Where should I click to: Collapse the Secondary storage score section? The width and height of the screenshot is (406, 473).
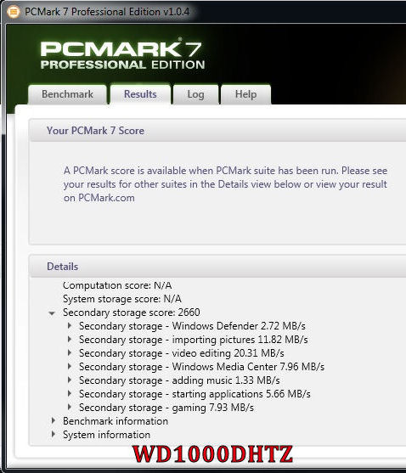pyautogui.click(x=52, y=313)
